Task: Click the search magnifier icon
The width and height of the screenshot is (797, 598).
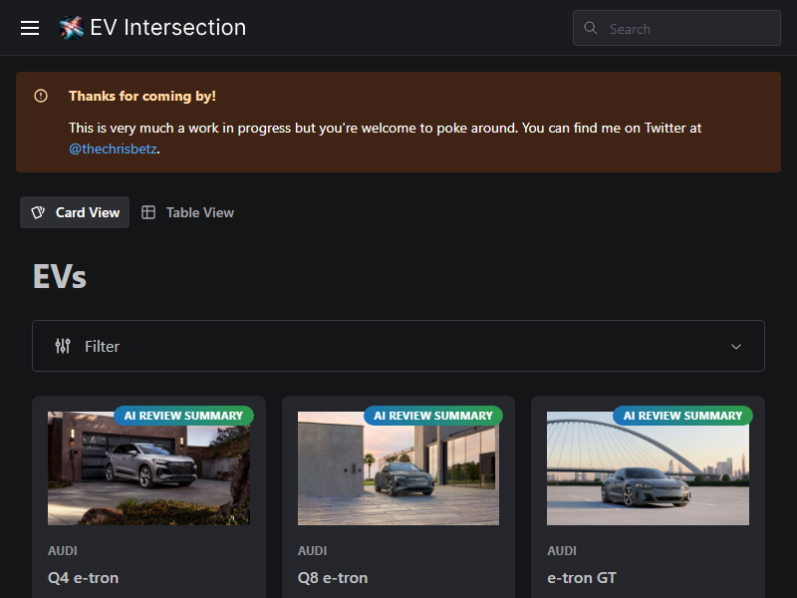Action: point(591,29)
